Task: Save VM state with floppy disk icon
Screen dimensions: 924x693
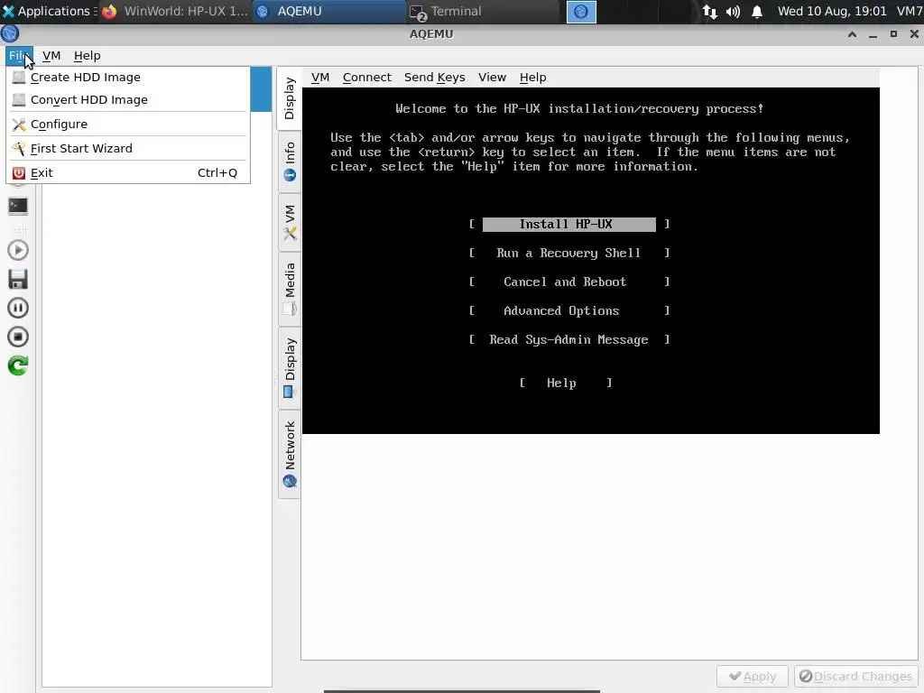Action: tap(18, 280)
